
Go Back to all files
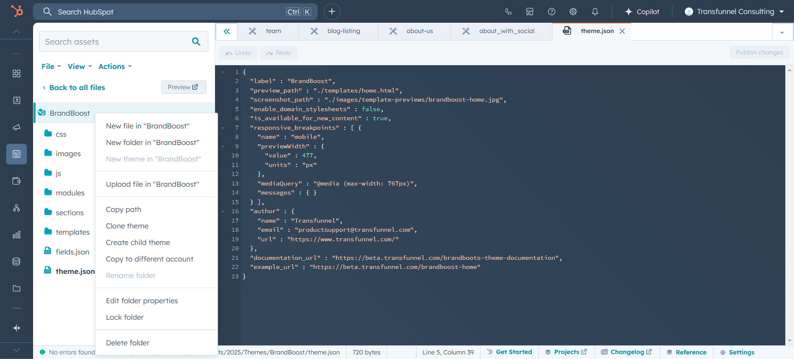pyautogui.click(x=74, y=88)
